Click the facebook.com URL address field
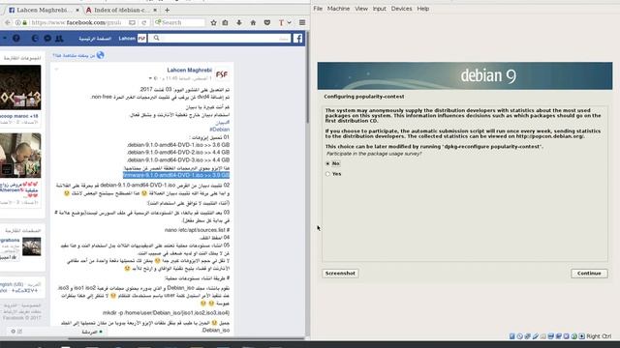Image resolution: width=620 pixels, height=348 pixels. [x=76, y=22]
